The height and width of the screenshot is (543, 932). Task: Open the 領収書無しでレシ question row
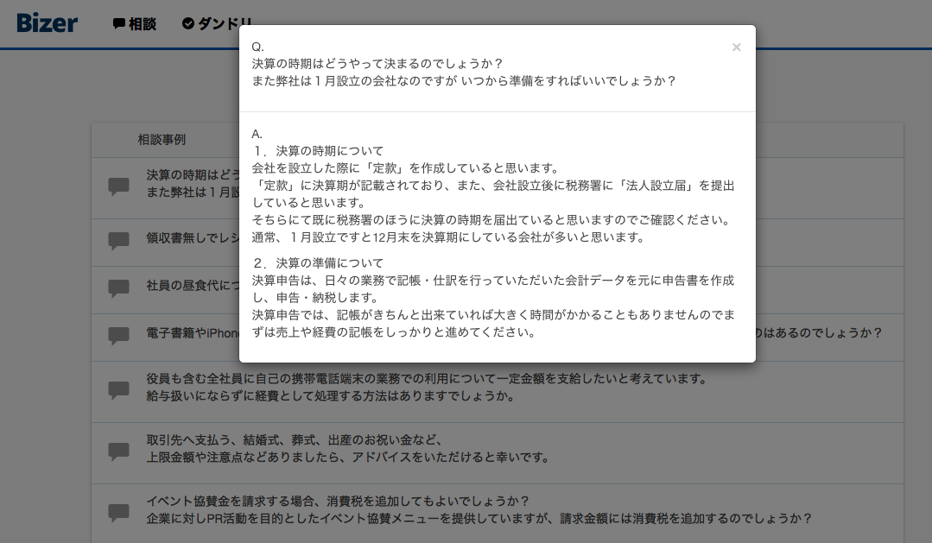click(x=165, y=243)
